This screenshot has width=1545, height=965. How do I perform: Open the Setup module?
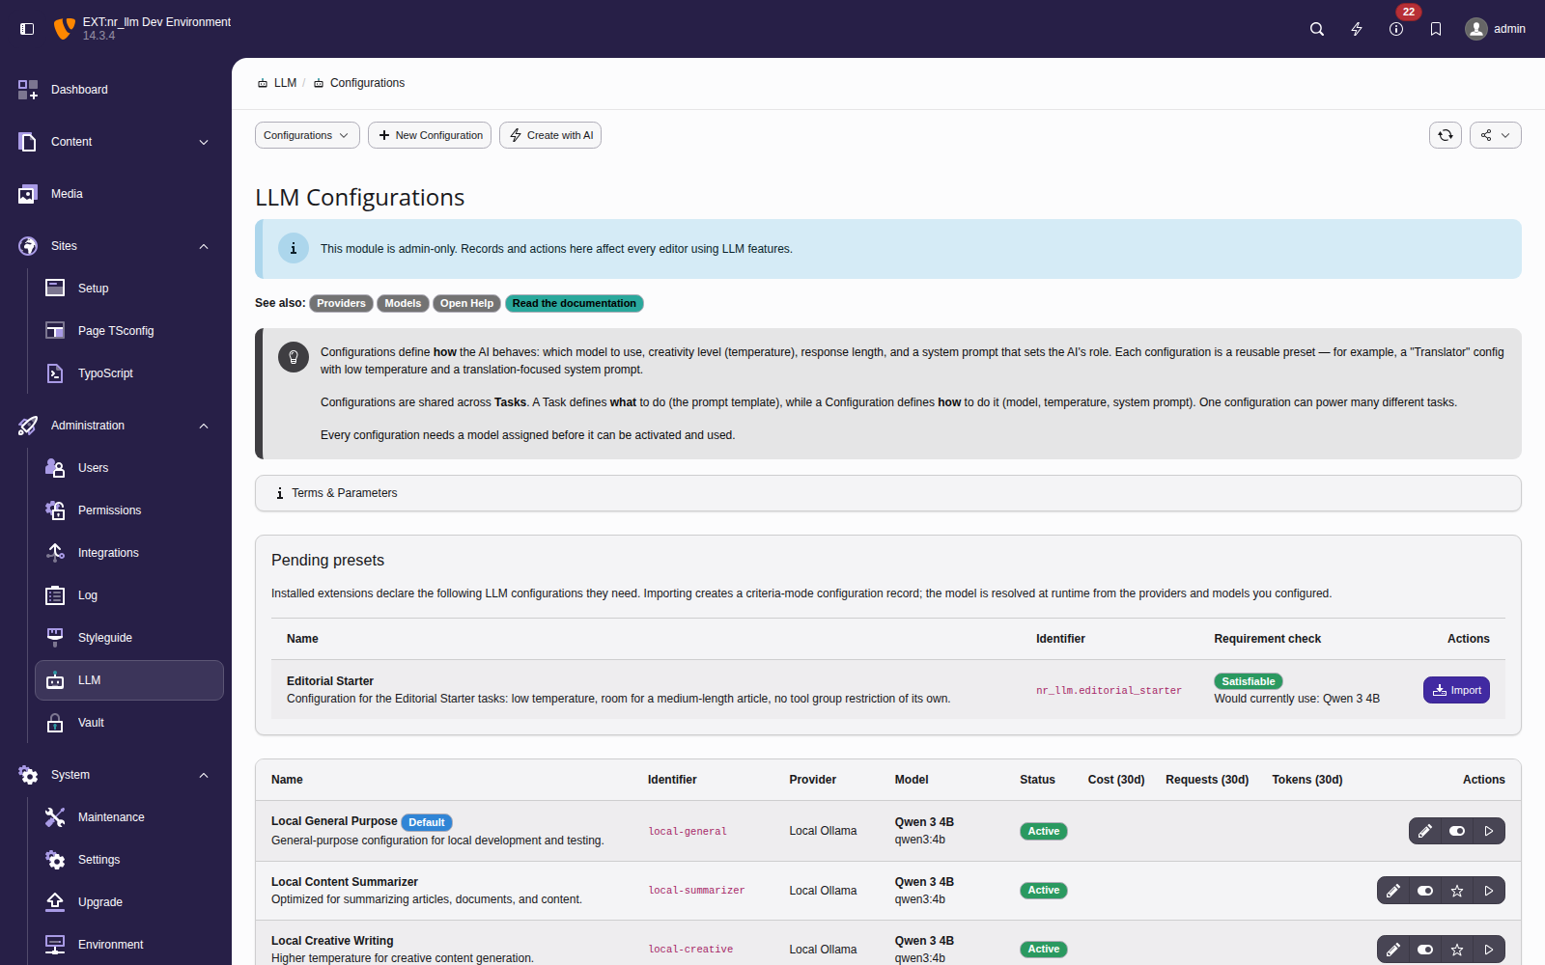(129, 289)
